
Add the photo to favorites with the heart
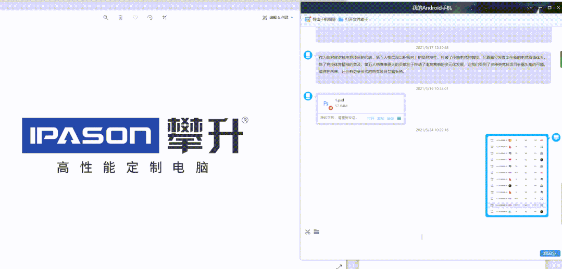(135, 18)
